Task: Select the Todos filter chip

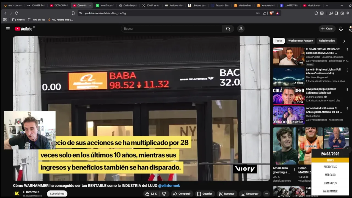Action: 279,41
